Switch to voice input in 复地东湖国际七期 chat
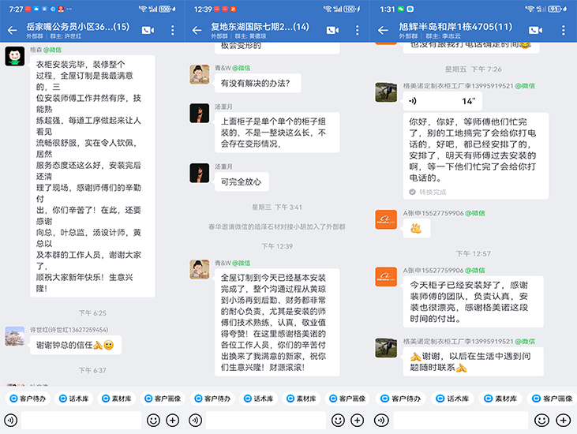The image size is (577, 434). (196, 420)
